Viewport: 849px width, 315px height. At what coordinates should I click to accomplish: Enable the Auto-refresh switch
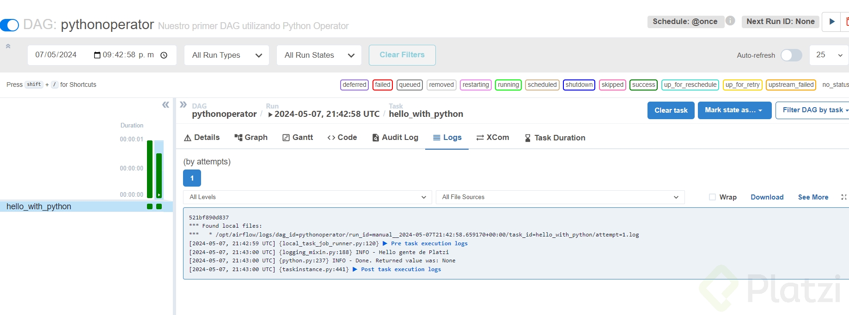click(791, 55)
